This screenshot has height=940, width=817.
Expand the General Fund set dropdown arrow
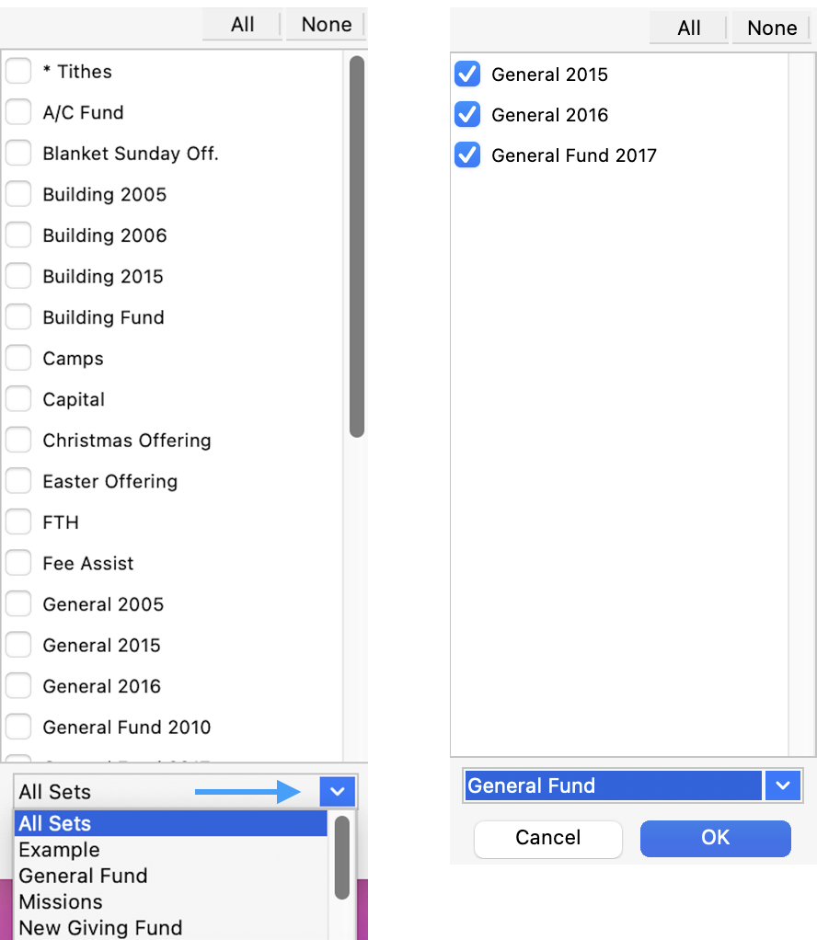(x=783, y=785)
